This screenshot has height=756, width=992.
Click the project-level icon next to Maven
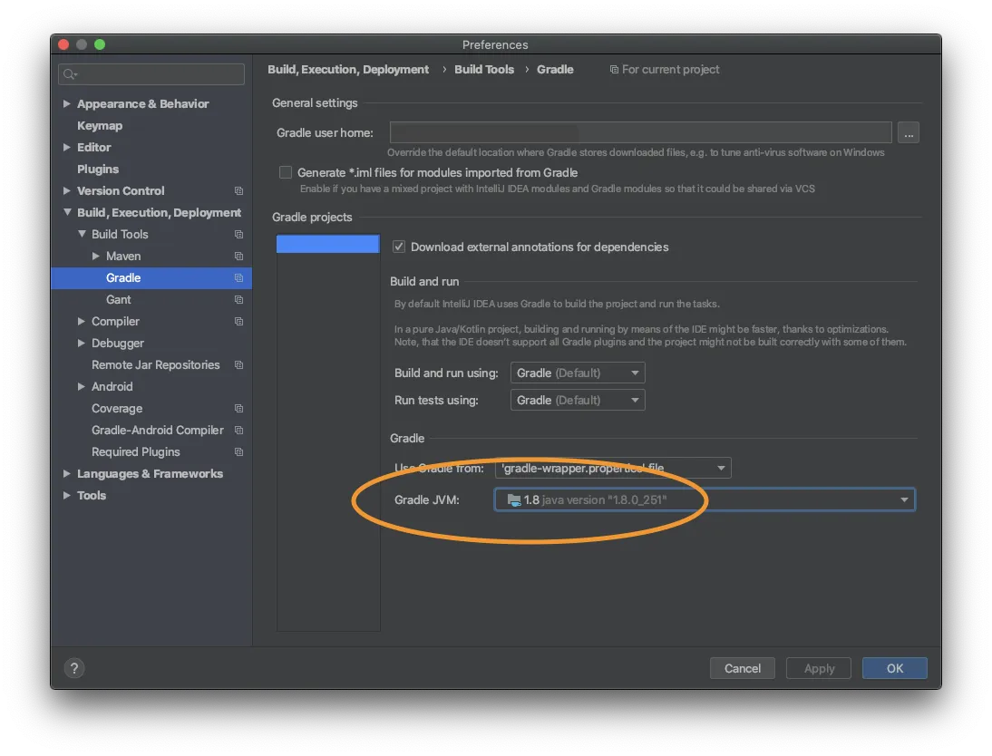coord(238,257)
